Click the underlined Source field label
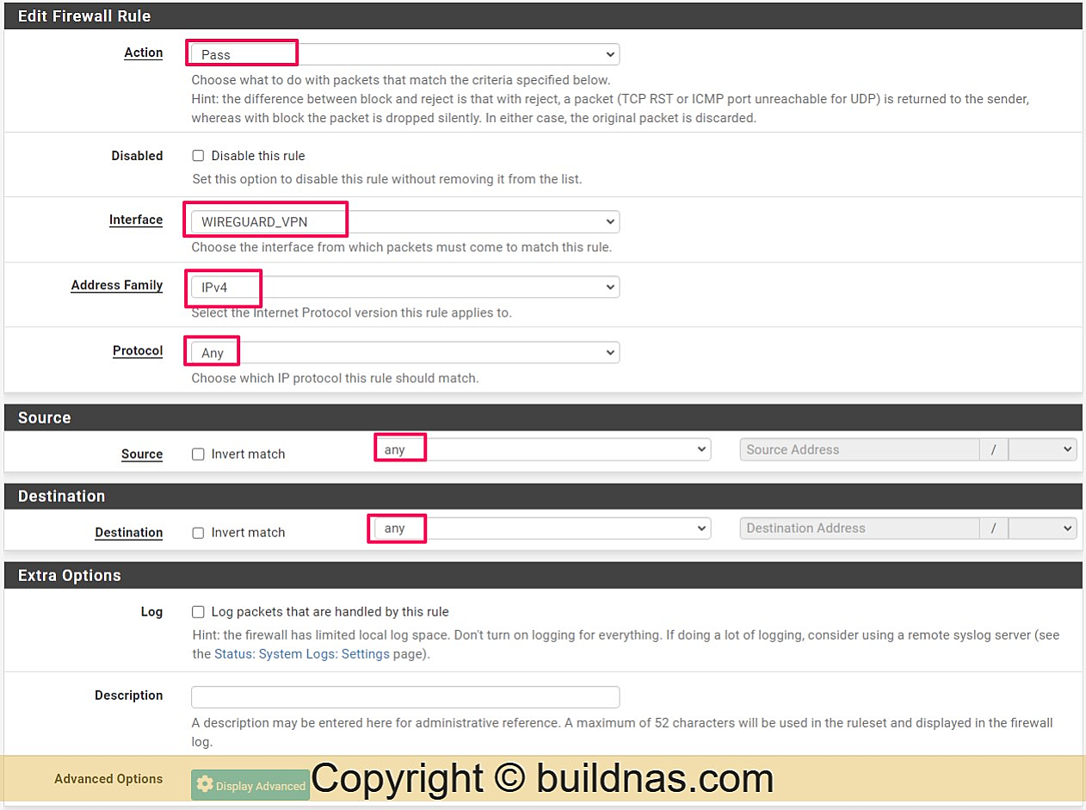 point(142,454)
